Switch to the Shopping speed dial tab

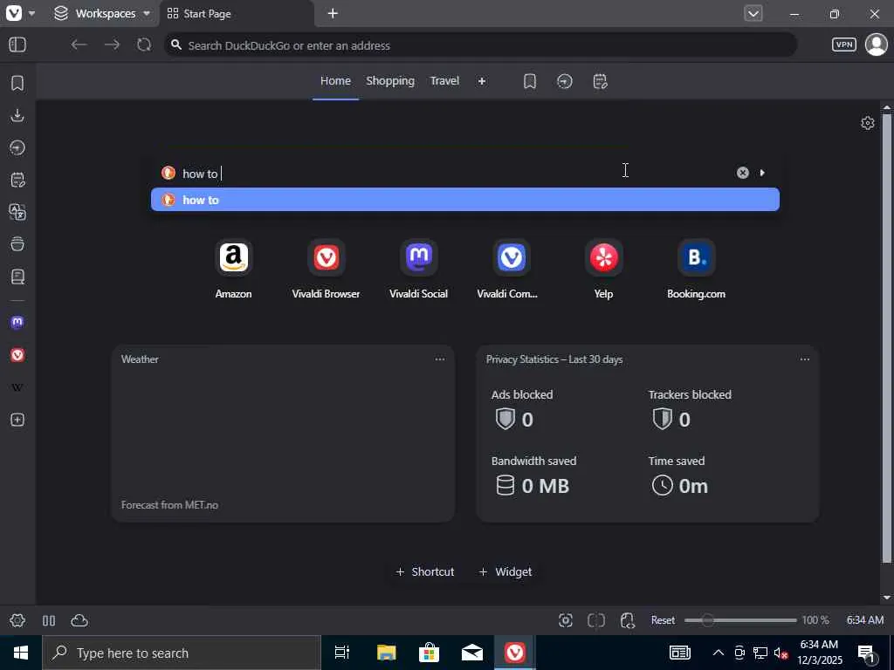(390, 81)
